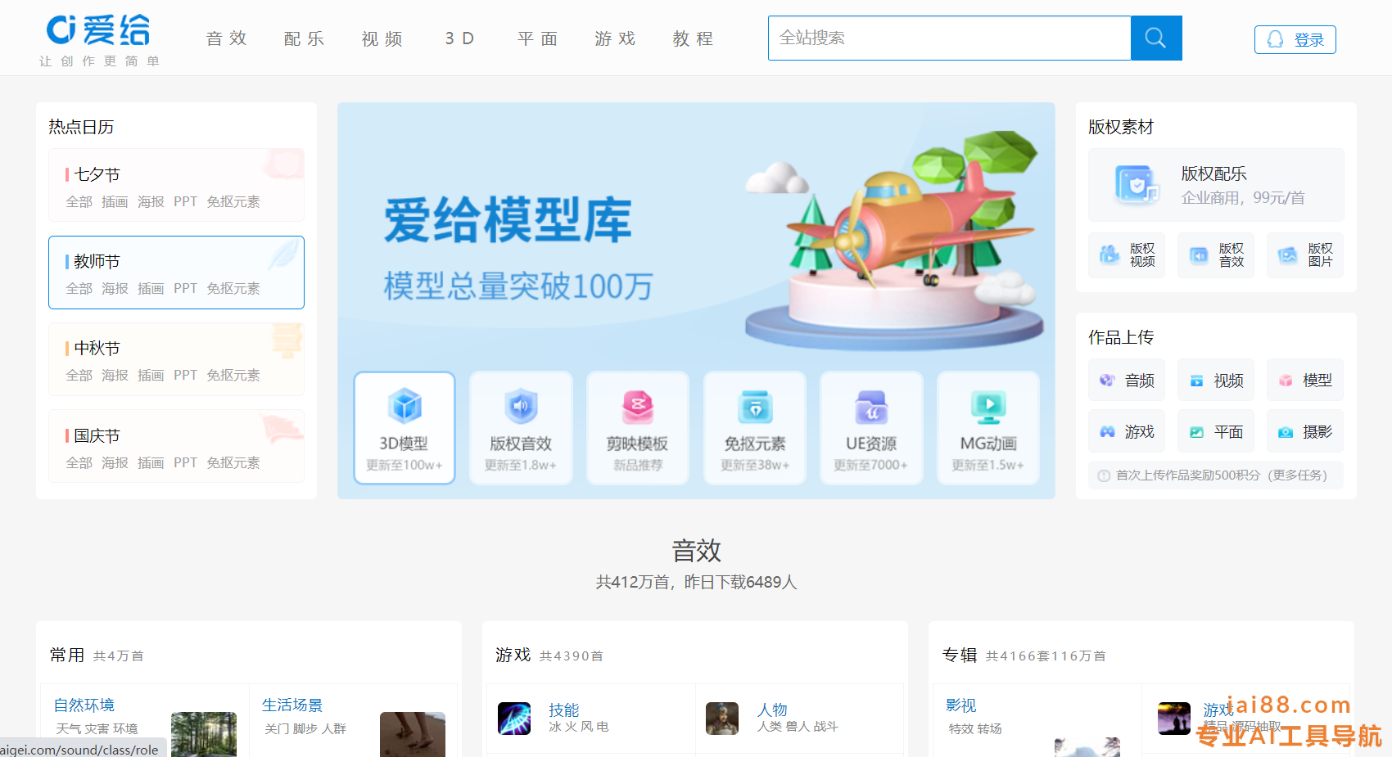
Task: Upload 摄影 work tile
Action: [1305, 431]
